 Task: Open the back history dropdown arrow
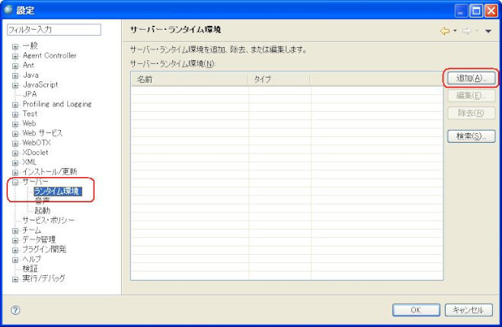455,31
